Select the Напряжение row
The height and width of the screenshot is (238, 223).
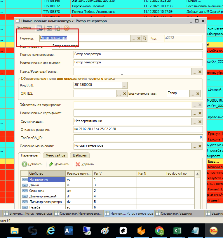point(107,180)
